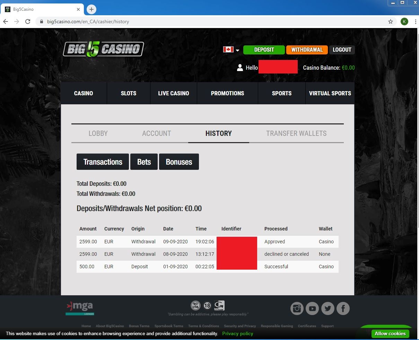Click the green Deposit button
The image size is (419, 340).
pos(264,50)
